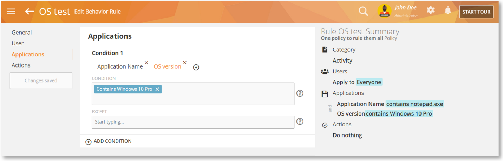Open the hamburger navigation menu
The height and width of the screenshot is (161, 503).
(11, 12)
